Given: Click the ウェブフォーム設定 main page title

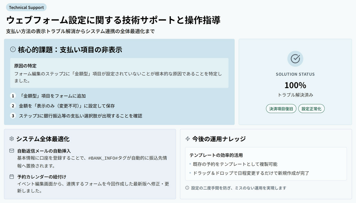Looking at the screenshot, I should pyautogui.click(x=113, y=20).
